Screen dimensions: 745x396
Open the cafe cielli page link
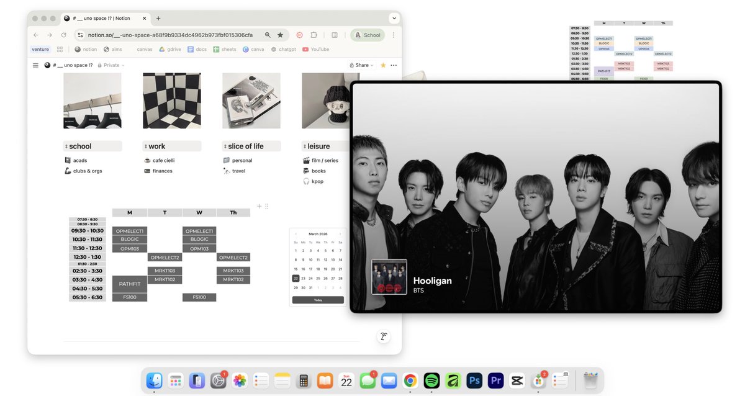tap(161, 160)
